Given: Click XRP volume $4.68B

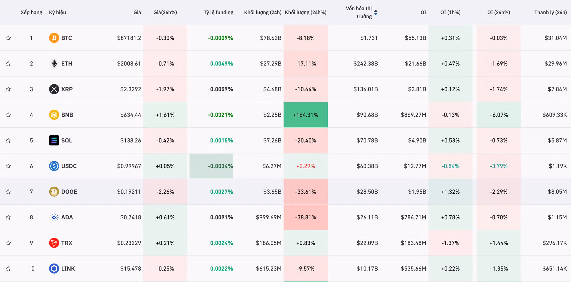Looking at the screenshot, I should pyautogui.click(x=272, y=89).
